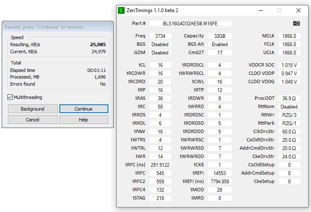Click the tRTP value 12
The width and height of the screenshot is (311, 212).
[x=220, y=90]
